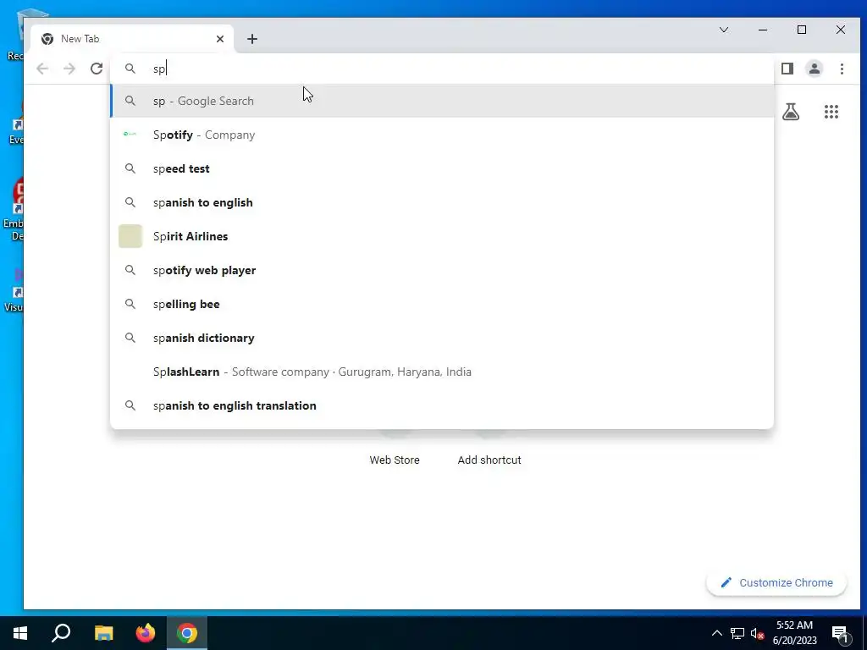Screen dimensions: 867x650
Task: Open the network status tray icon
Action: pyautogui.click(x=737, y=633)
